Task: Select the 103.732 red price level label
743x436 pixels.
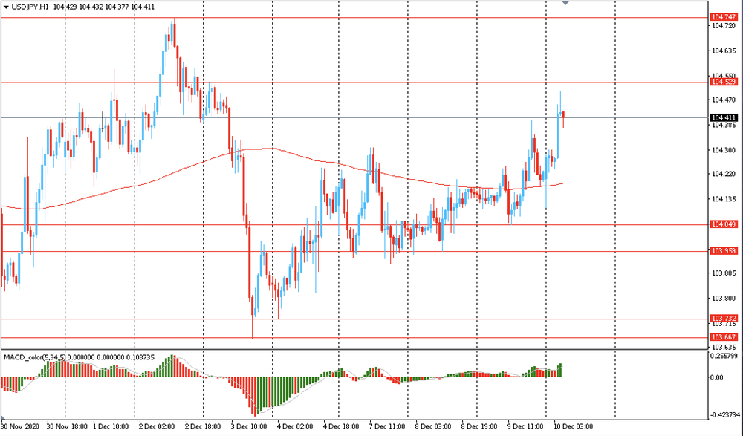Action: point(724,318)
